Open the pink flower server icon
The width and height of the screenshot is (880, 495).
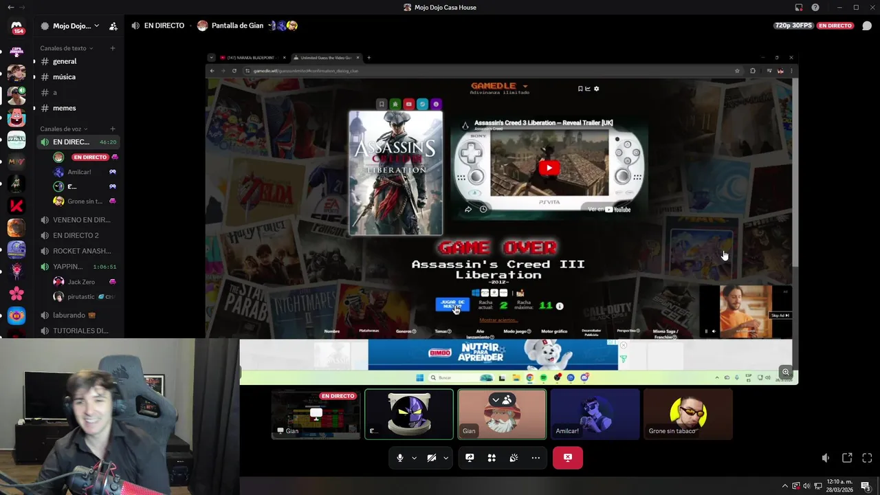point(16,294)
